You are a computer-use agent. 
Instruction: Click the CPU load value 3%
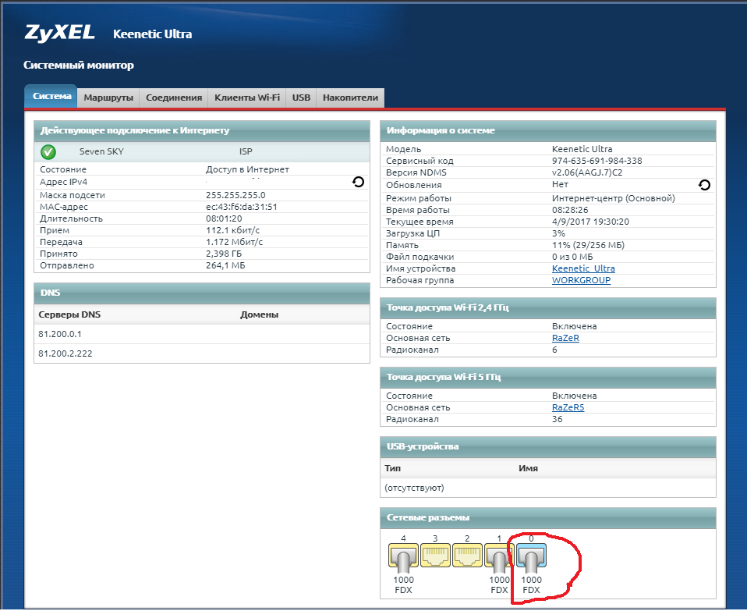(x=558, y=233)
